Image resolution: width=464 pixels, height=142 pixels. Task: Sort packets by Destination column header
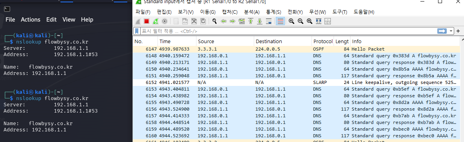coord(283,41)
